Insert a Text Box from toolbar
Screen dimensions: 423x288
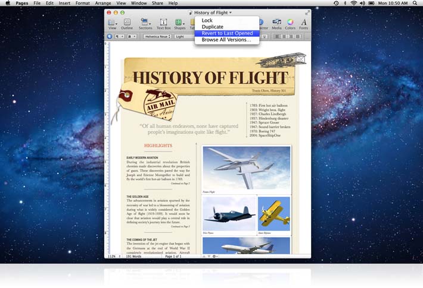point(163,23)
